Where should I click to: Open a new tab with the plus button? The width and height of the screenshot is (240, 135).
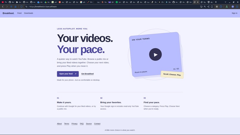216,2
